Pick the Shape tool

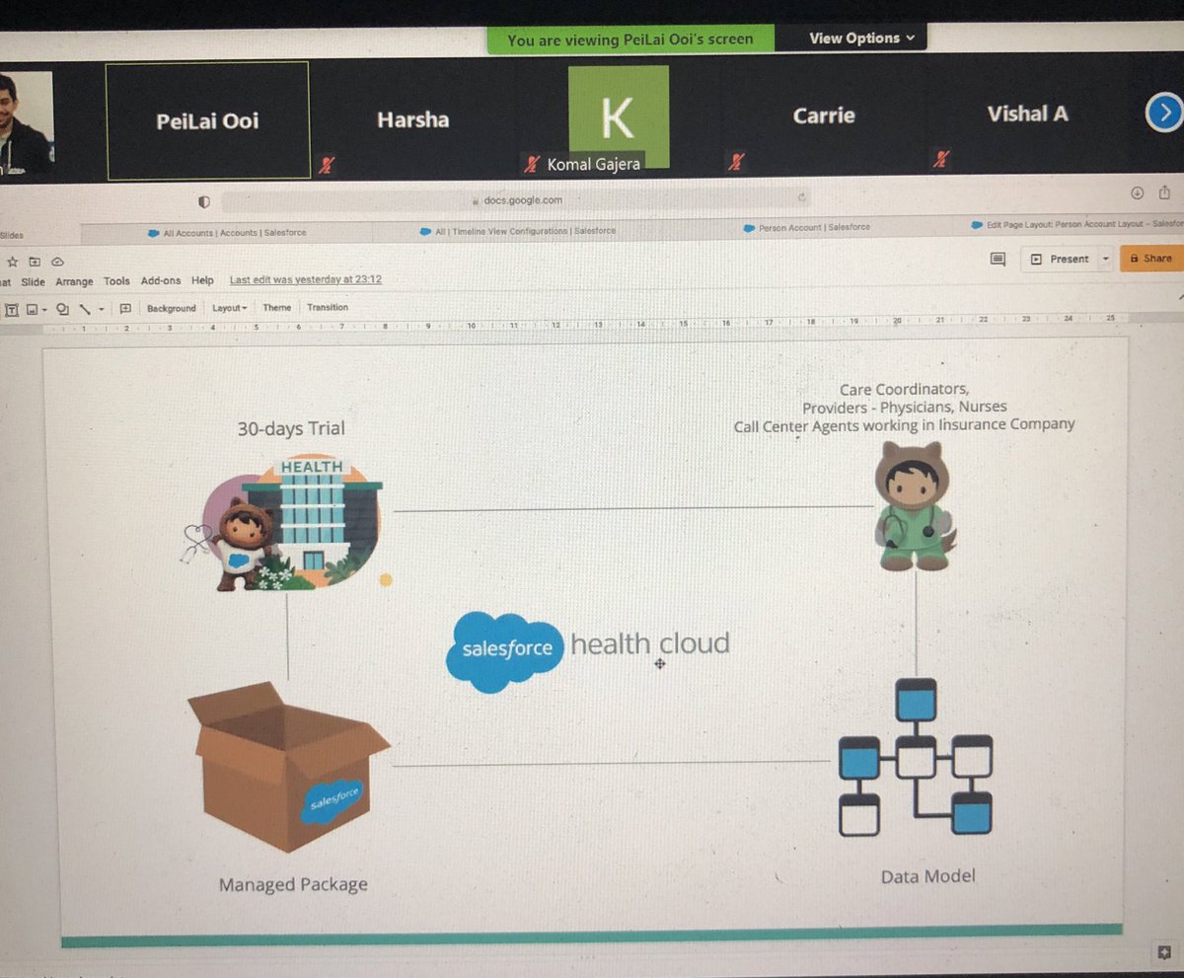click(x=62, y=309)
